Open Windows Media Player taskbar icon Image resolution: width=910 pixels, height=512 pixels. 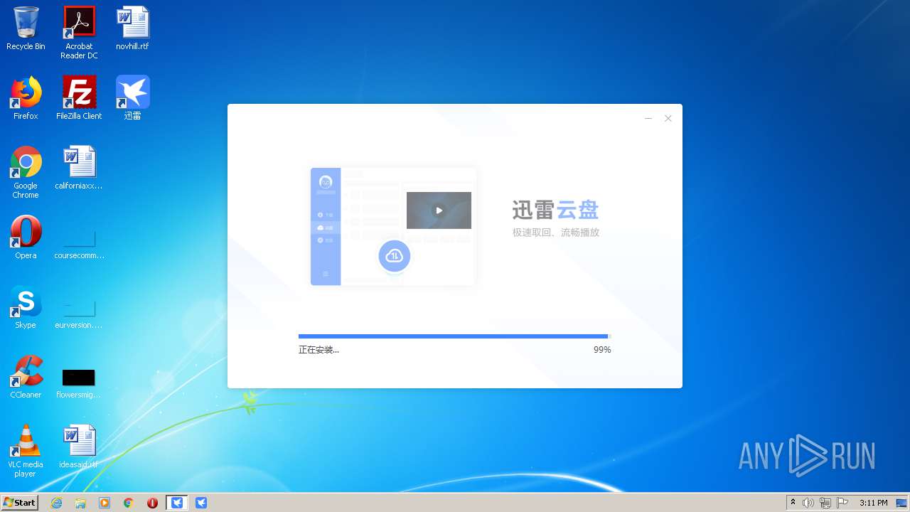[105, 503]
